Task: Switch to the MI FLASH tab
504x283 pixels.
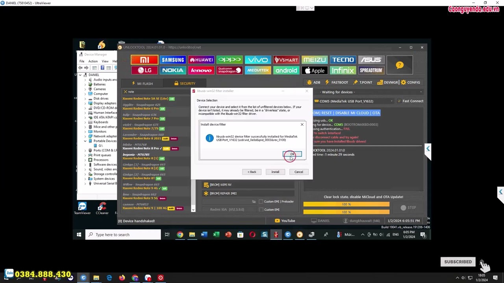Action: (x=142, y=83)
